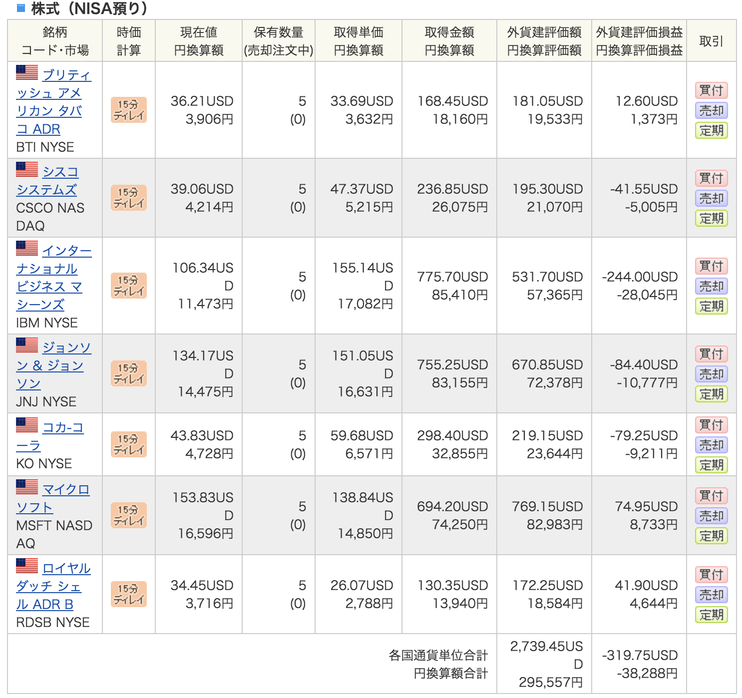The width and height of the screenshot is (742, 698).
Task: Click the 295,557円 total valuation
Action: (x=550, y=682)
